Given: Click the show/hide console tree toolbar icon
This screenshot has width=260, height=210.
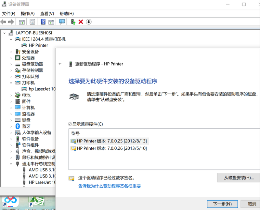Looking at the screenshot, I should coord(22,22).
